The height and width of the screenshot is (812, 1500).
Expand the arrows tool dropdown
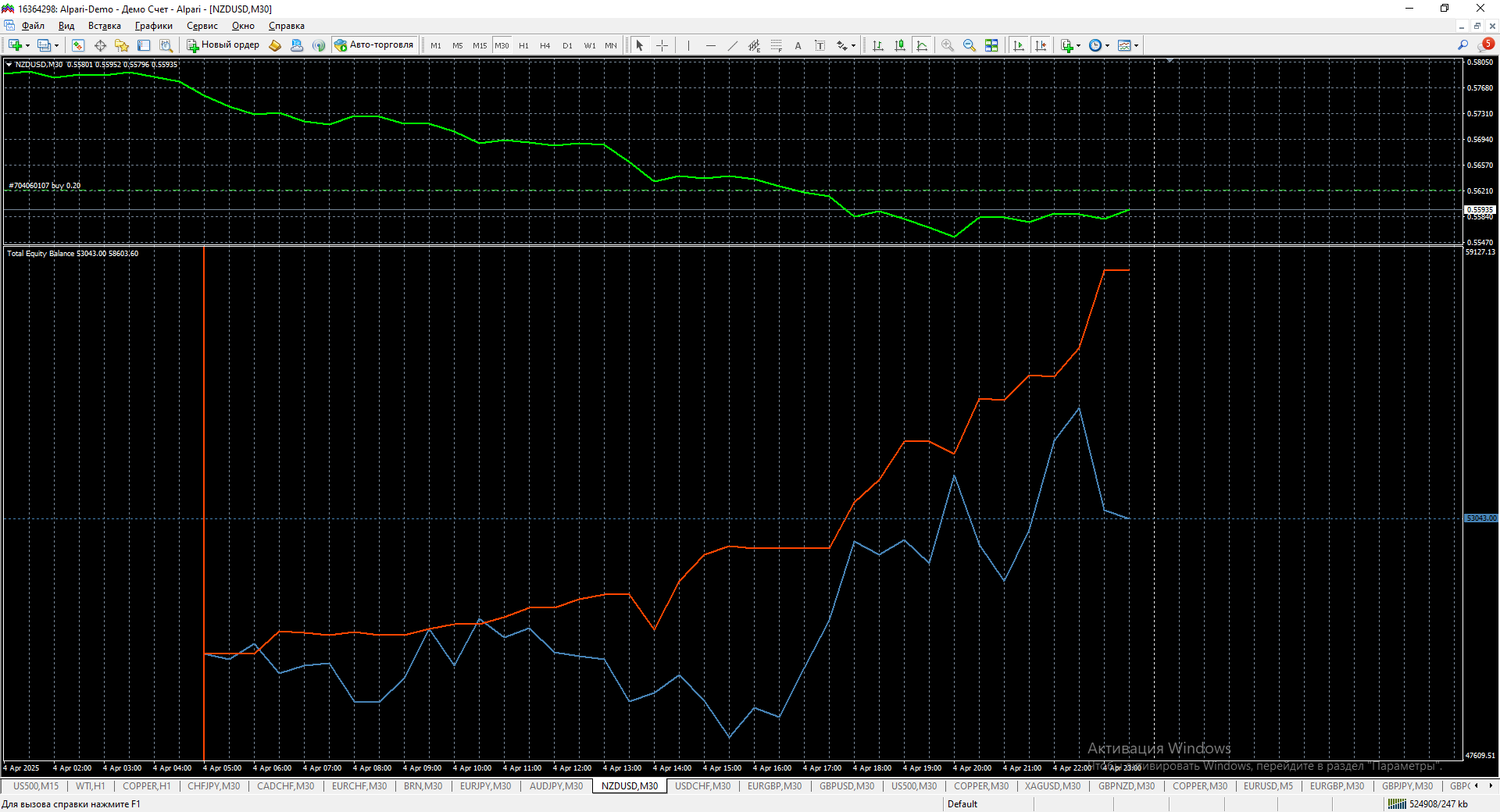(853, 45)
